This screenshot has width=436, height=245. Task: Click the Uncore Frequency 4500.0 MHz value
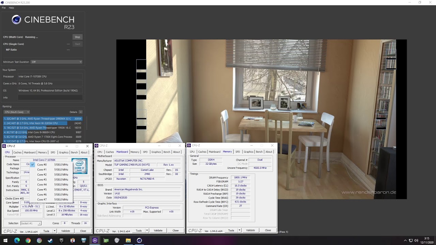(260, 168)
